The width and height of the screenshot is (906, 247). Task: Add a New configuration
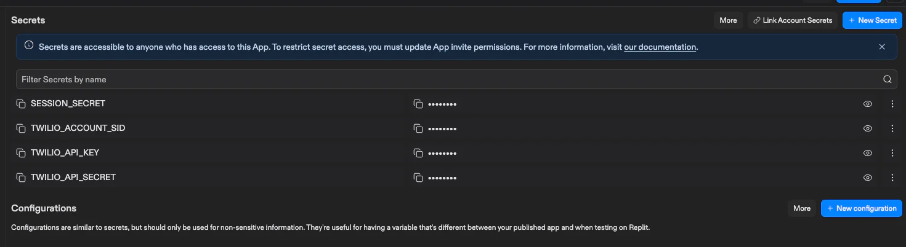(862, 208)
